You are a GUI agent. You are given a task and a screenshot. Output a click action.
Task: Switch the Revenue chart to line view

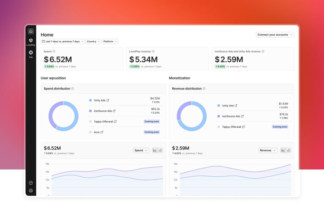(x=283, y=150)
